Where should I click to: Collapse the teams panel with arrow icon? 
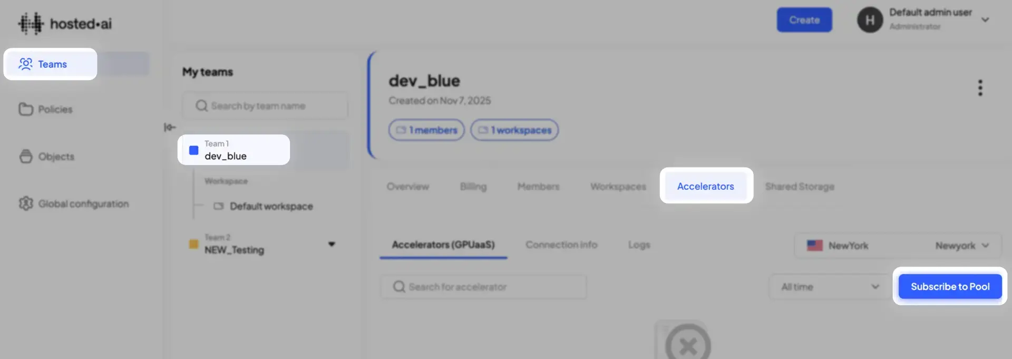(x=170, y=127)
